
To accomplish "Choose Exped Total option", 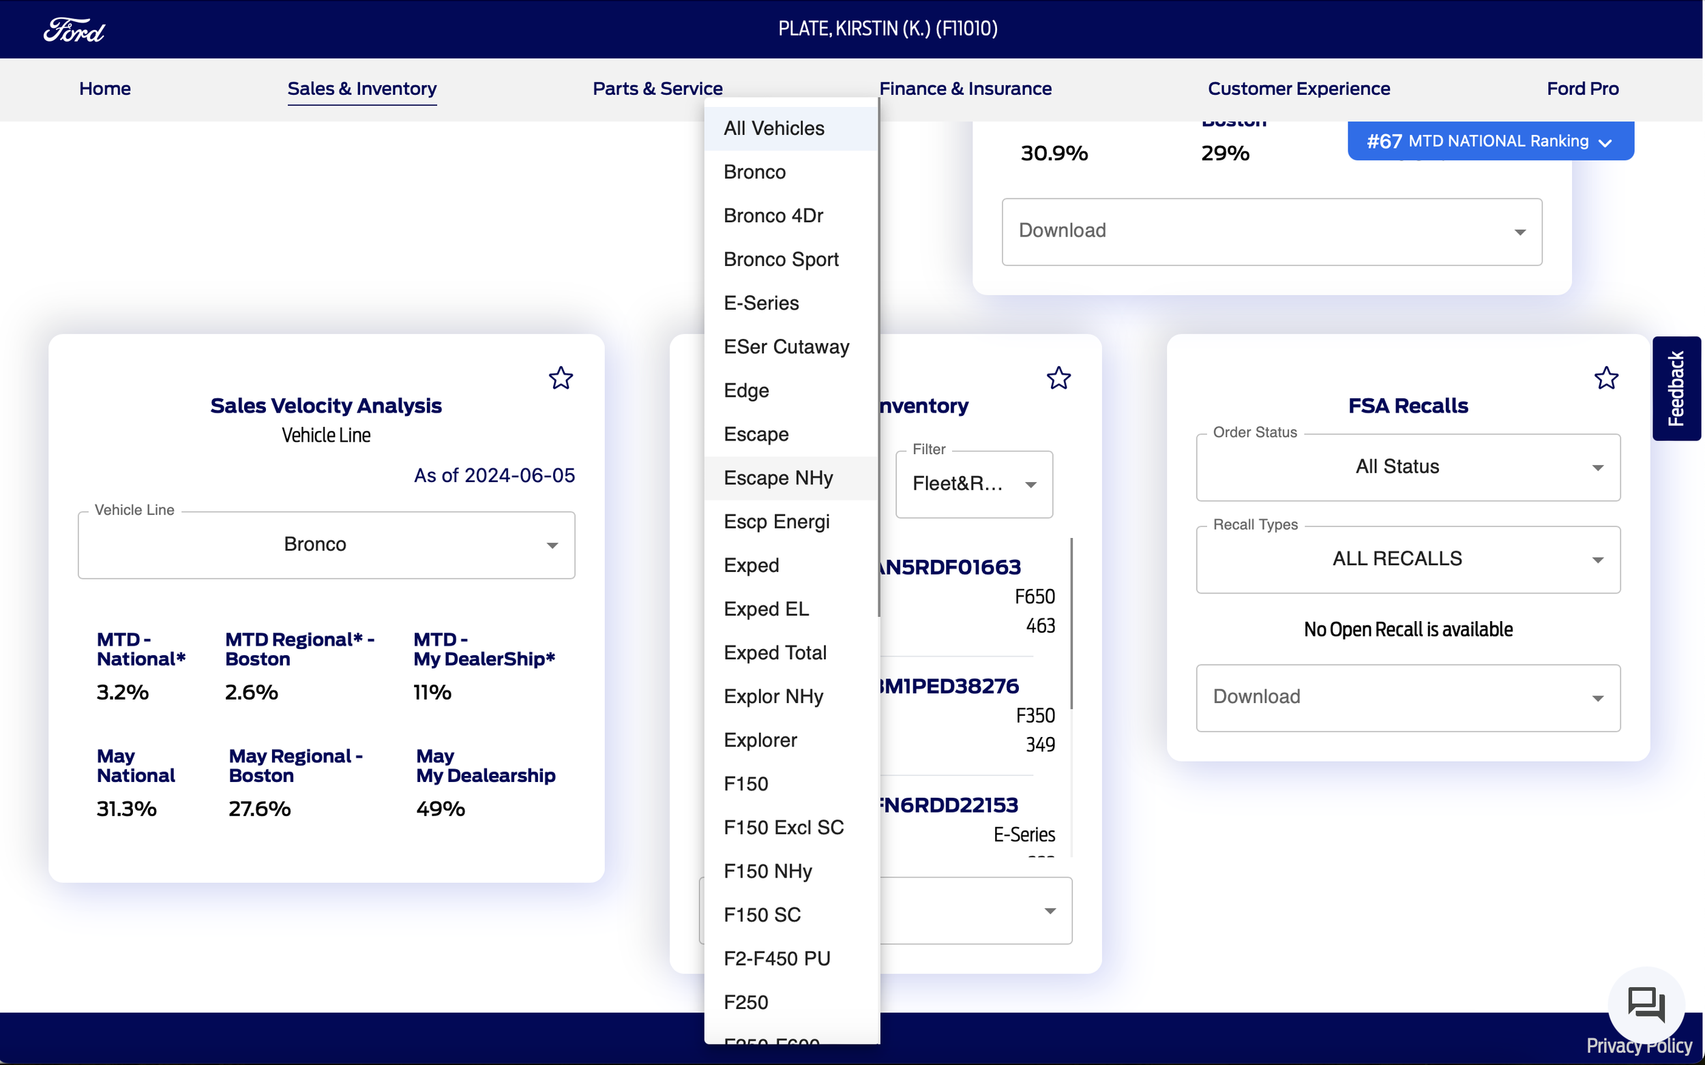I will click(x=790, y=652).
